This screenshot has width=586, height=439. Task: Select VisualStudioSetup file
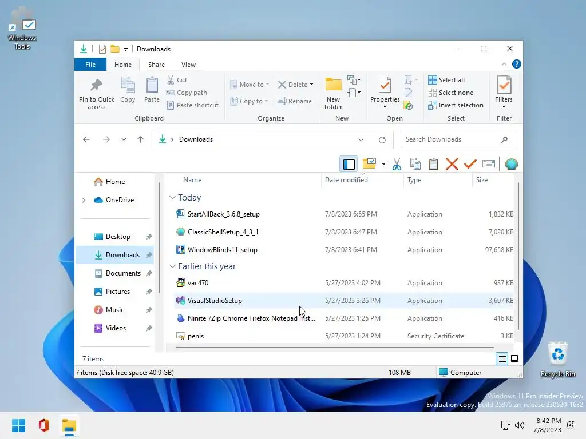(x=344, y=301)
